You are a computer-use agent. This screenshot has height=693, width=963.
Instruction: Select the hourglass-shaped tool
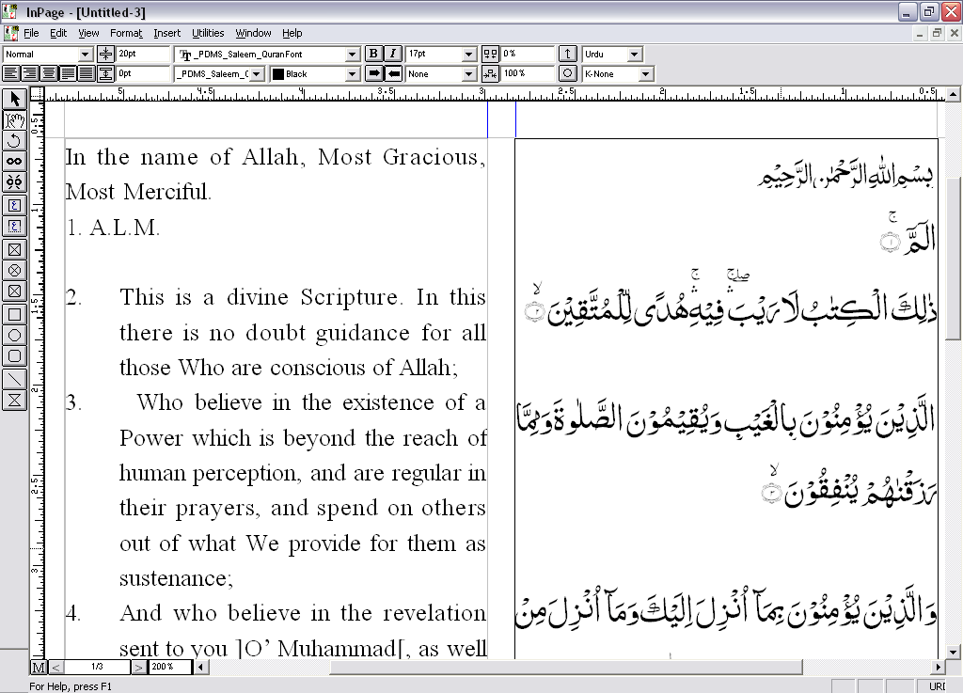tap(15, 401)
